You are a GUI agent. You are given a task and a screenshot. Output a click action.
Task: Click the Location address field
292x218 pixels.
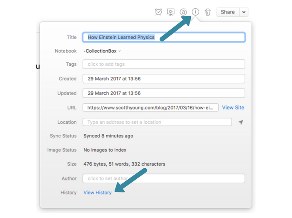click(157, 123)
